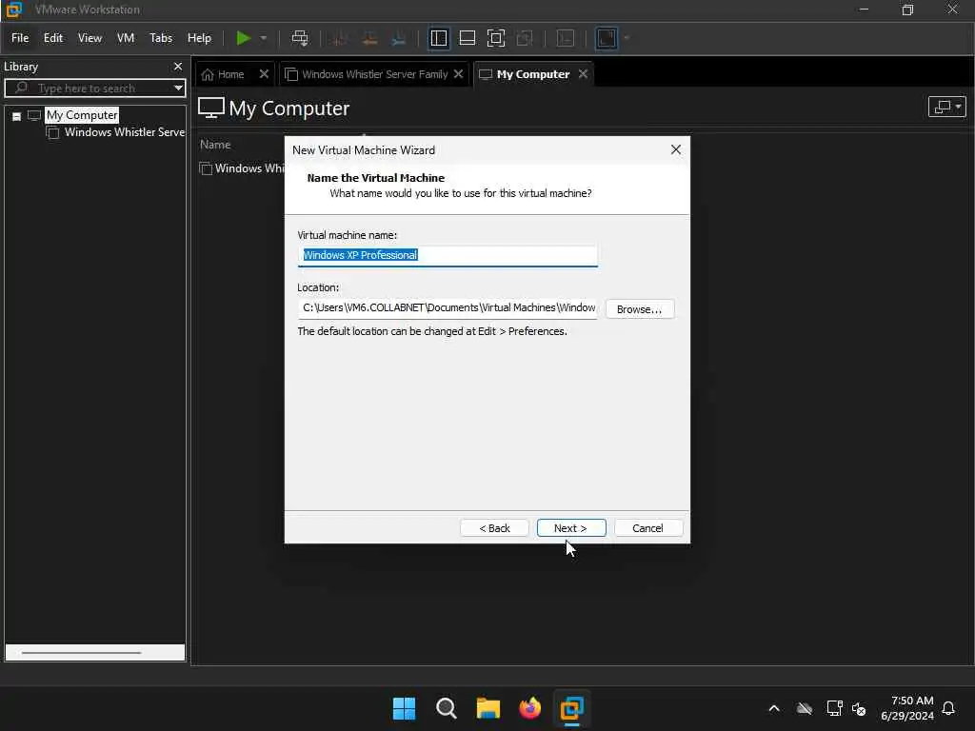Viewport: 975px width, 731px height.
Task: Open the File menu
Action: click(20, 38)
